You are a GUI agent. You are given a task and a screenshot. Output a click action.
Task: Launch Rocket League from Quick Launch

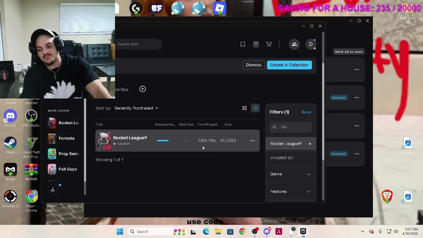tap(64, 123)
